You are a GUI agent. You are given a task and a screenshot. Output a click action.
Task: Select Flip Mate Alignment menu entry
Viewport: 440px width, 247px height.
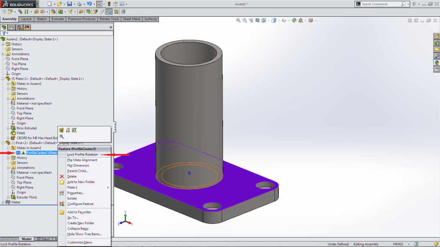pos(82,160)
